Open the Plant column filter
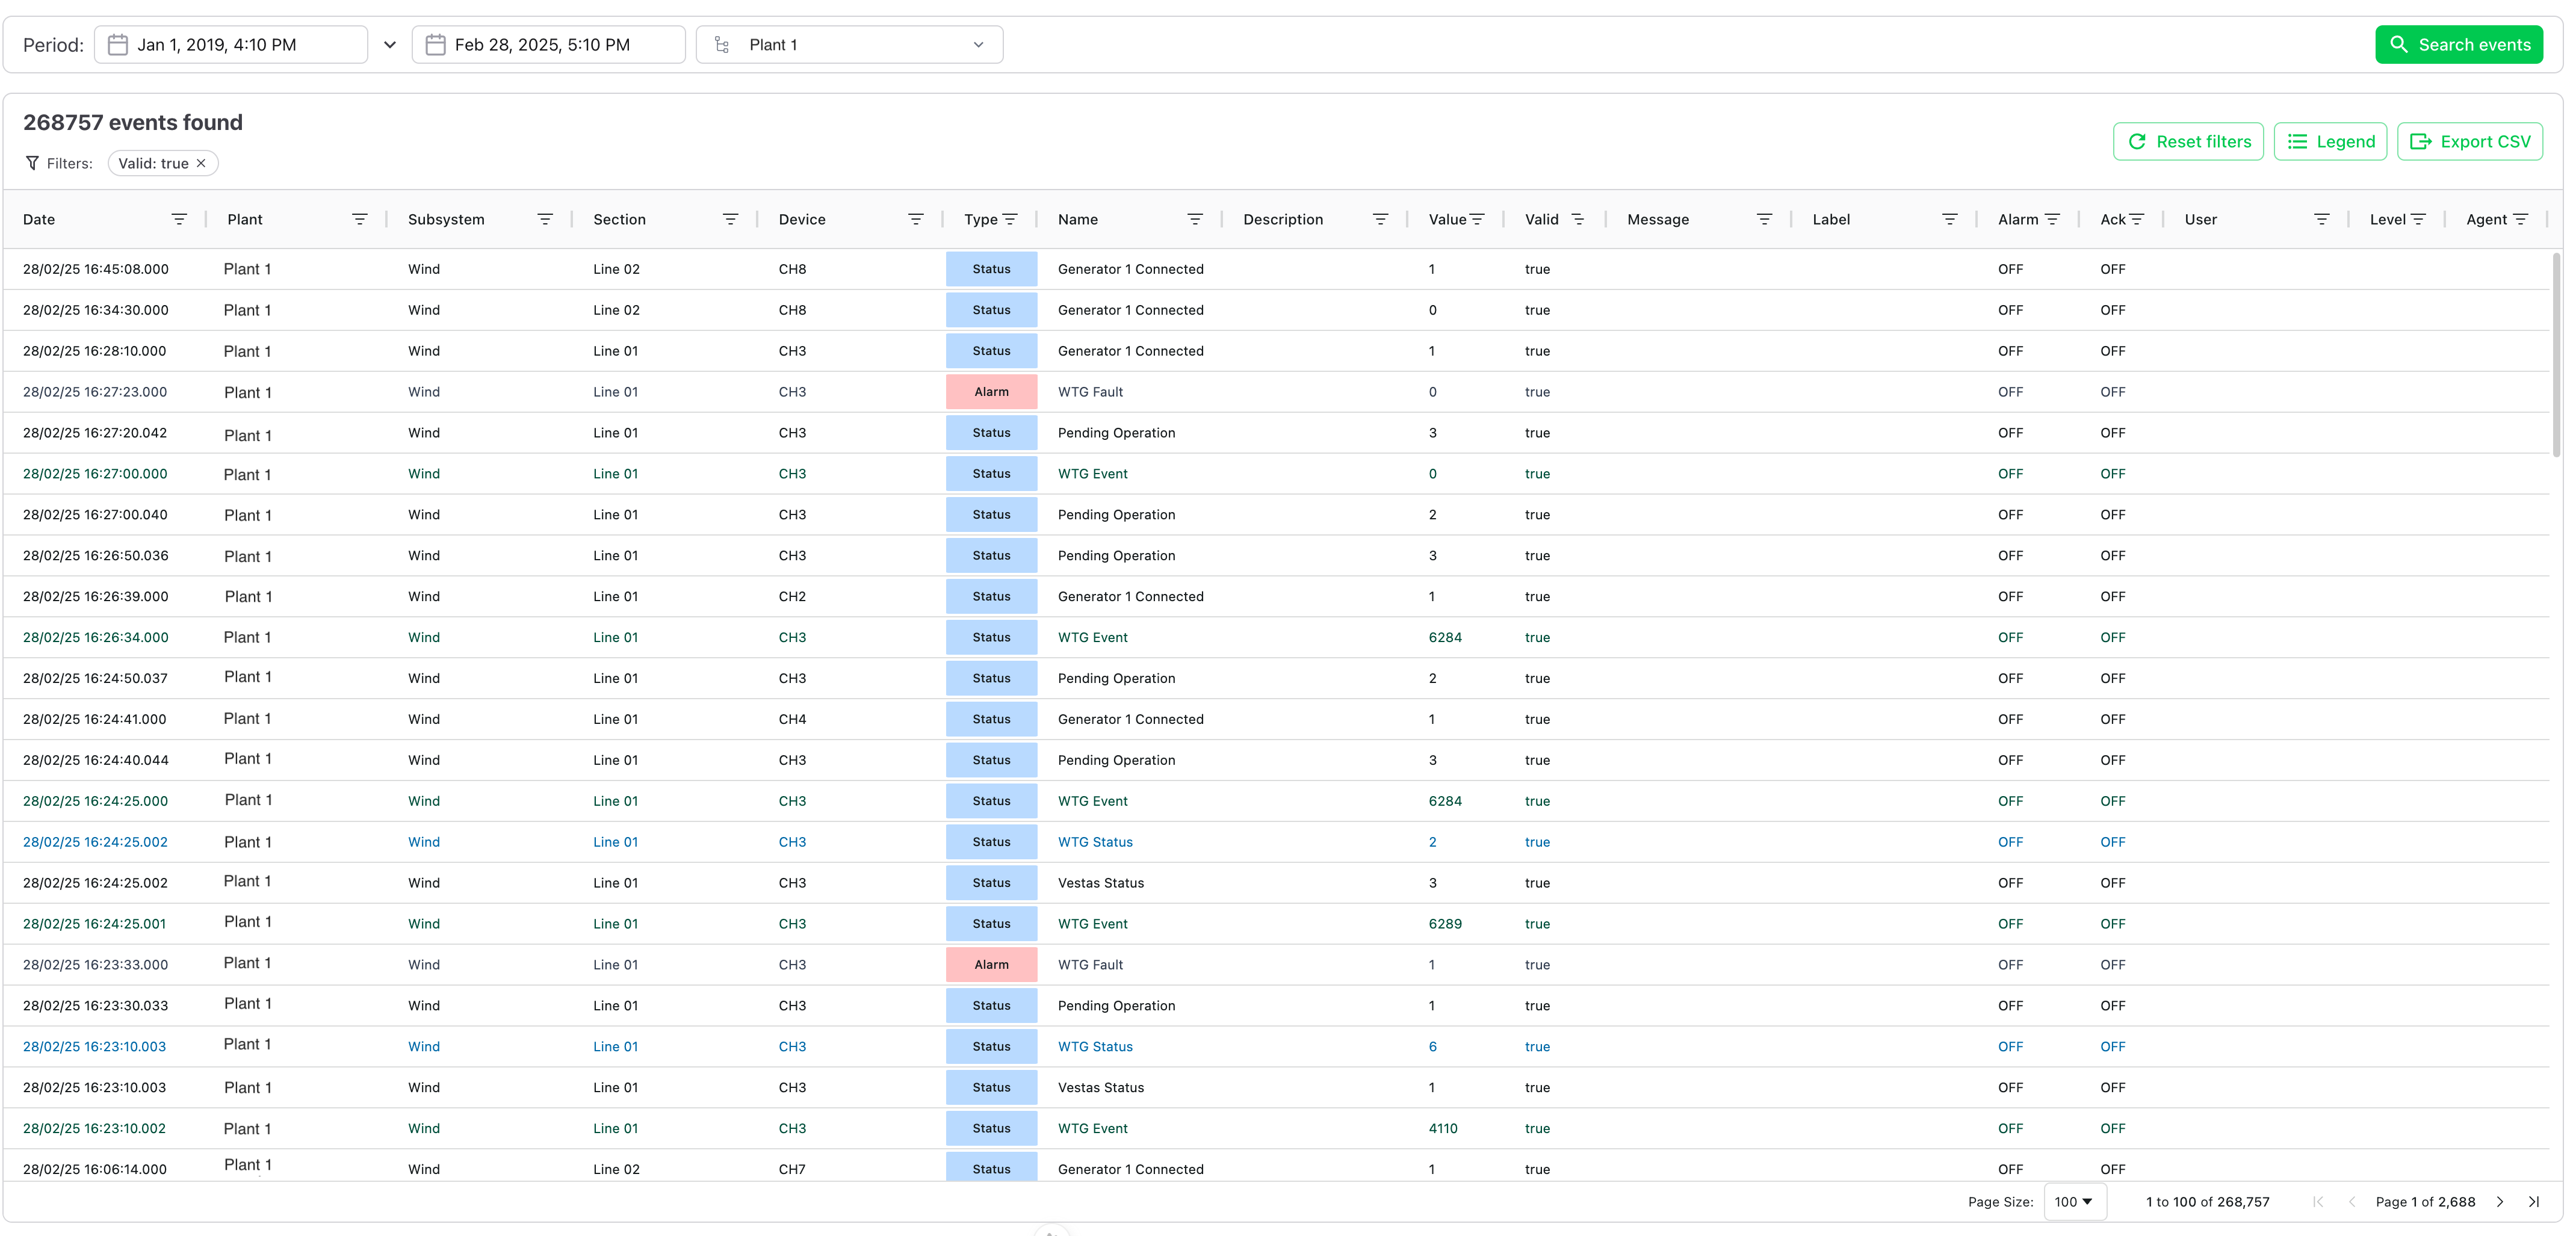The image size is (2576, 1236). 361,219
